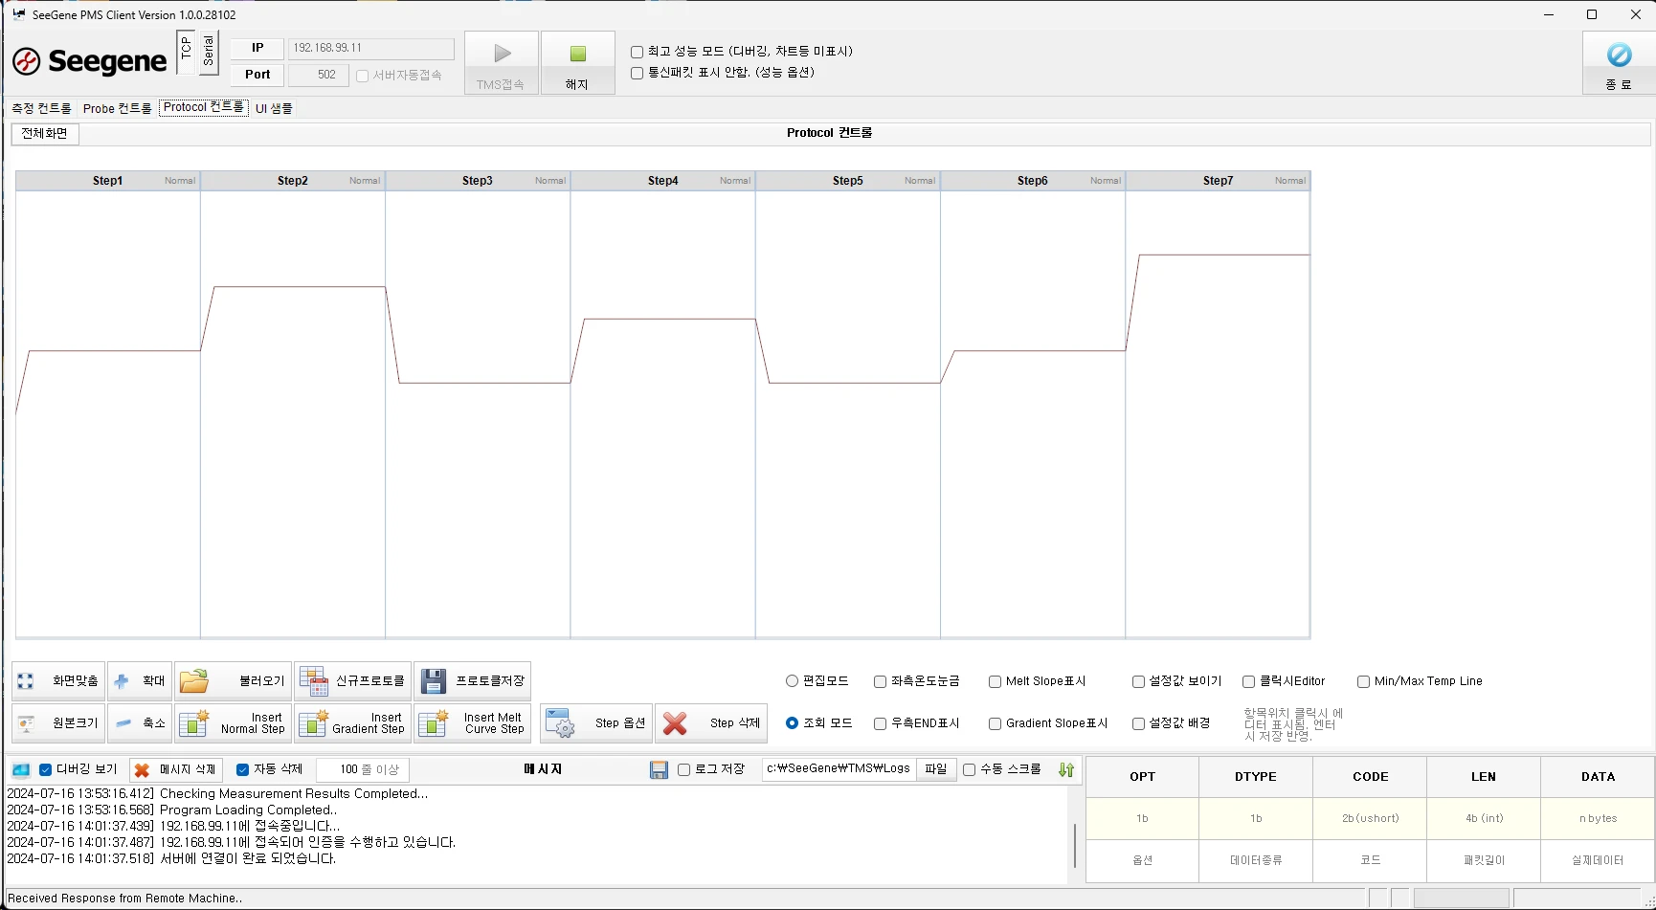
Task: Enable the 설정값 배경 checkbox
Action: point(1138,723)
